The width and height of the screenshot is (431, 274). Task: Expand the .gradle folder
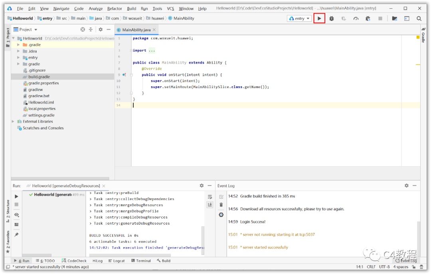coord(18,45)
